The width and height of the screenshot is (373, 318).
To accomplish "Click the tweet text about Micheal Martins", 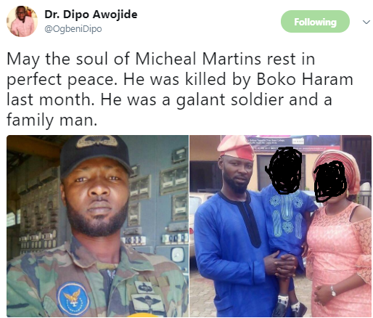I will tap(180, 89).
